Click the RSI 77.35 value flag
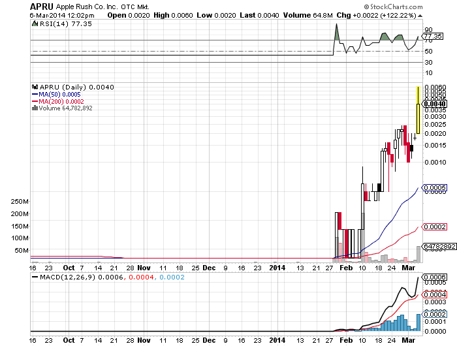 (432, 36)
